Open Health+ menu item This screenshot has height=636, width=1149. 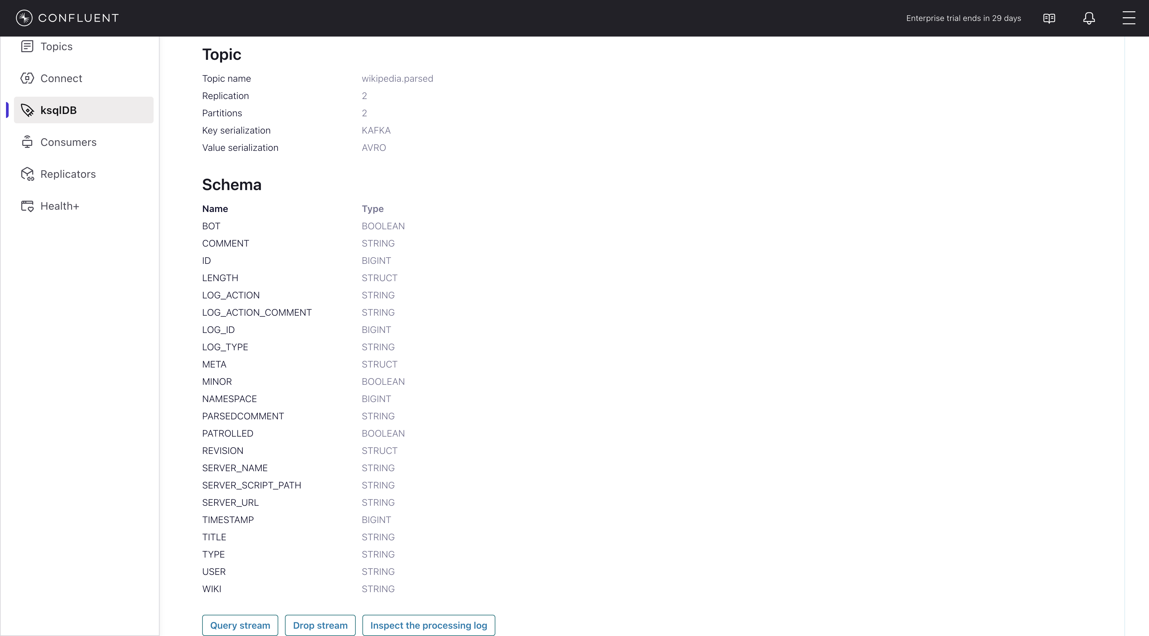(60, 206)
